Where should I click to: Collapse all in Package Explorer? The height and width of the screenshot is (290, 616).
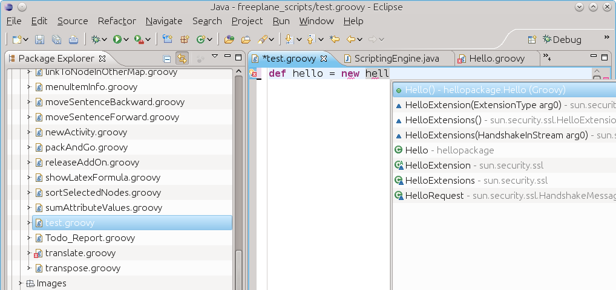pyautogui.click(x=167, y=59)
